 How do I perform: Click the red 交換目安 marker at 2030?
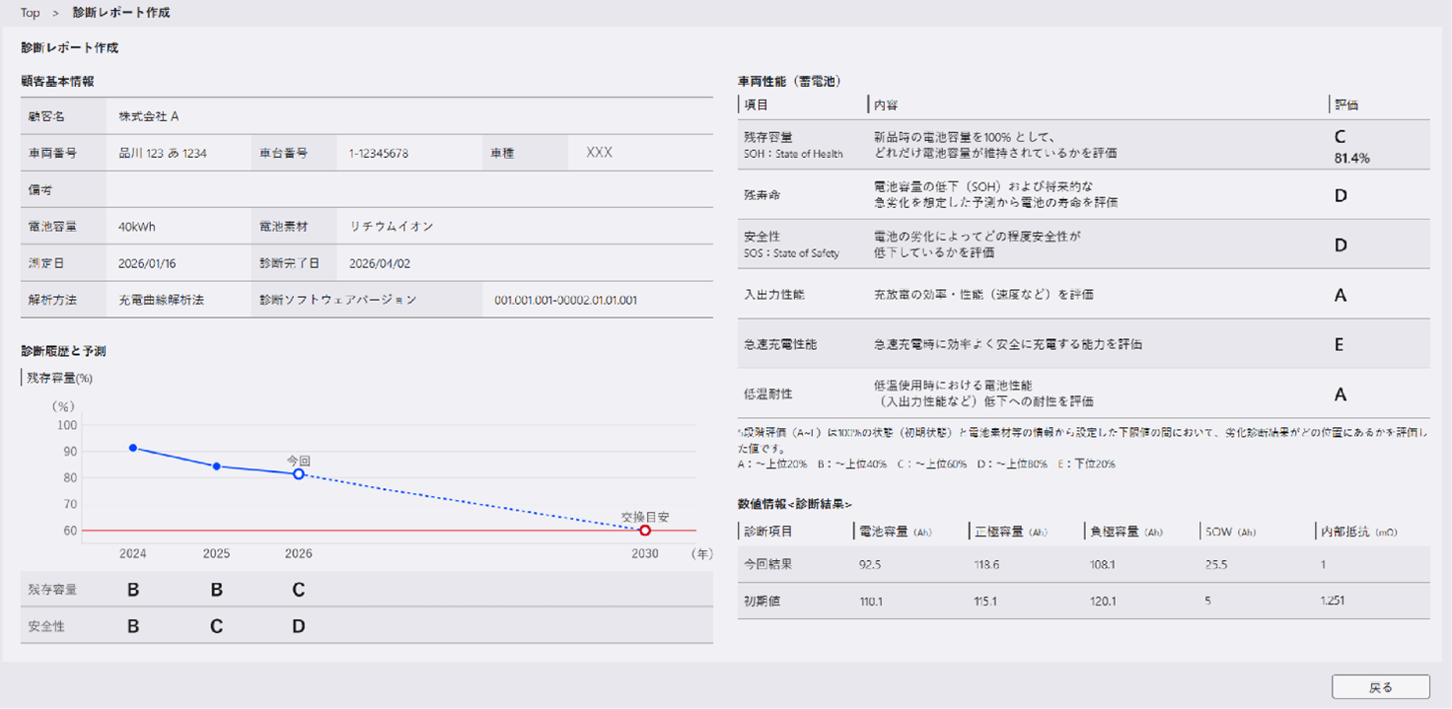[x=645, y=531]
